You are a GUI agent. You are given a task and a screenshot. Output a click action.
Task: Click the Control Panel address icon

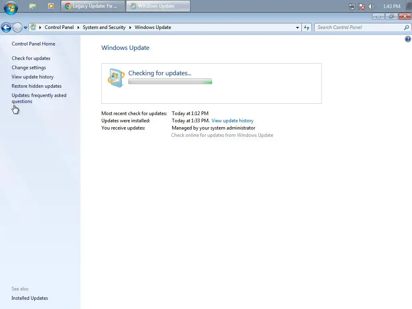click(33, 27)
